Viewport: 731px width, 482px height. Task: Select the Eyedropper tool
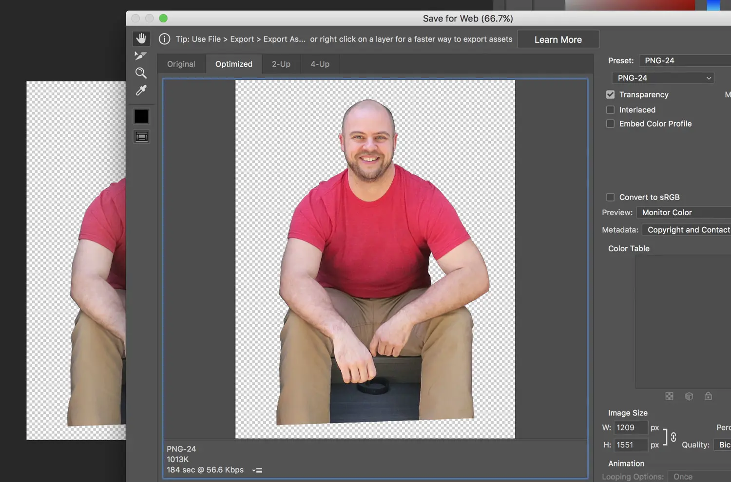pyautogui.click(x=141, y=90)
